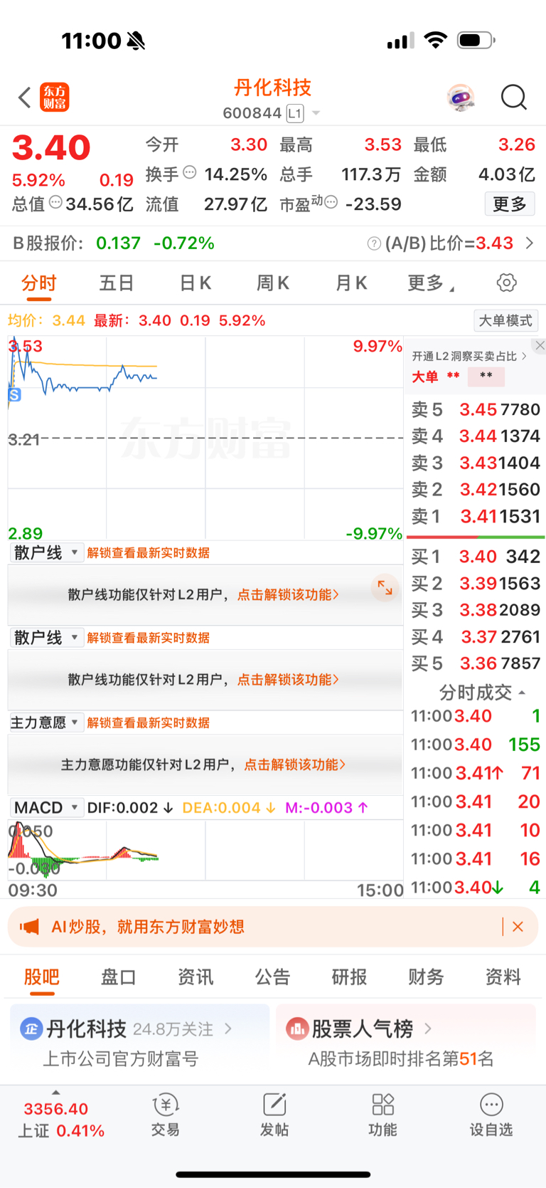Open the 东方财富 logo home icon
546x1188 pixels.
pos(55,98)
